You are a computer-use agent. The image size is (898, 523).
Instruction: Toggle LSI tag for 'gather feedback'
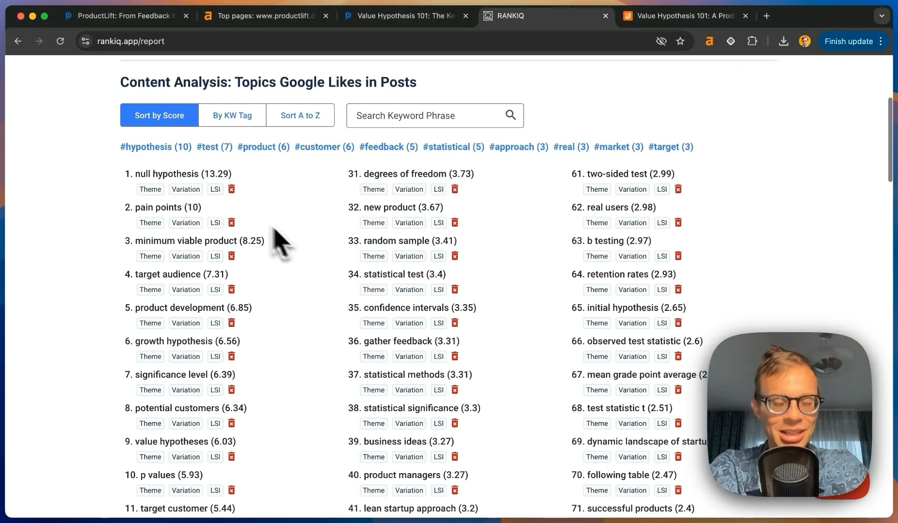pos(439,356)
